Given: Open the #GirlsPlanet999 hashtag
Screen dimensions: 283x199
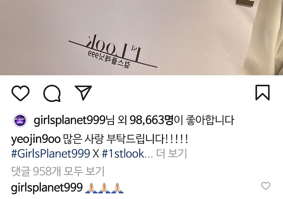Looking at the screenshot, I should tap(50, 154).
